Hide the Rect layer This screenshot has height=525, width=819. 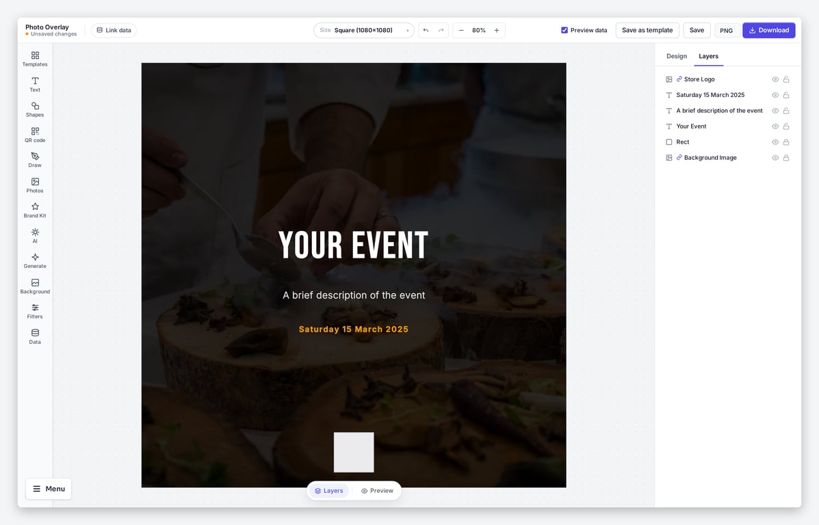pyautogui.click(x=775, y=142)
